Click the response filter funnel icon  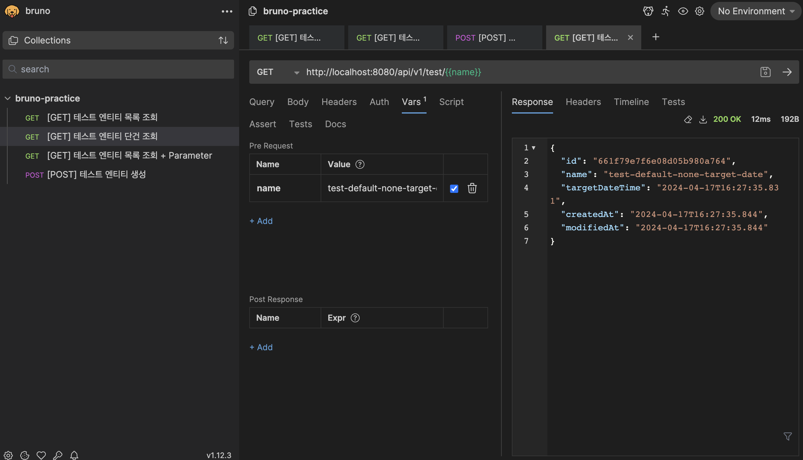pos(787,437)
